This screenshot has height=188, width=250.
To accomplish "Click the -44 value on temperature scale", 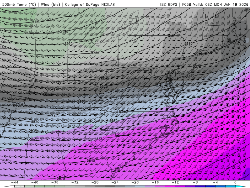I will pos(15,182).
